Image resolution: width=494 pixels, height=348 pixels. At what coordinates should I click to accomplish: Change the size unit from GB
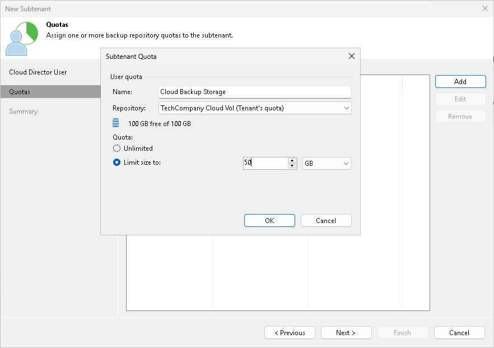pos(327,163)
